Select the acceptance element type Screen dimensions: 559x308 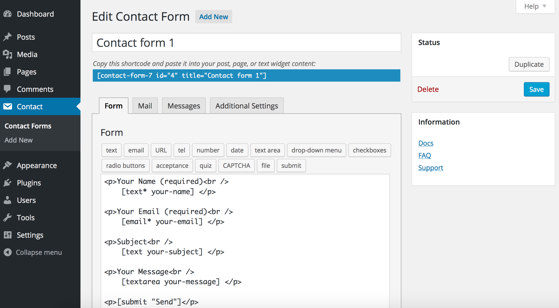point(172,165)
